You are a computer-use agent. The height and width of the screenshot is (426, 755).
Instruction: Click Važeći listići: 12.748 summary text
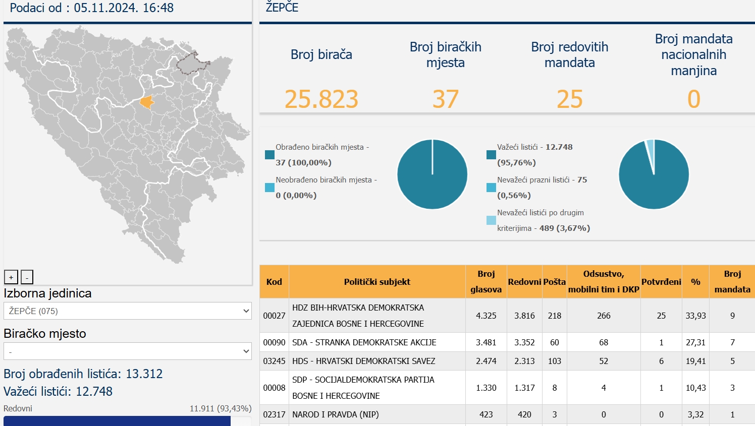click(x=58, y=391)
